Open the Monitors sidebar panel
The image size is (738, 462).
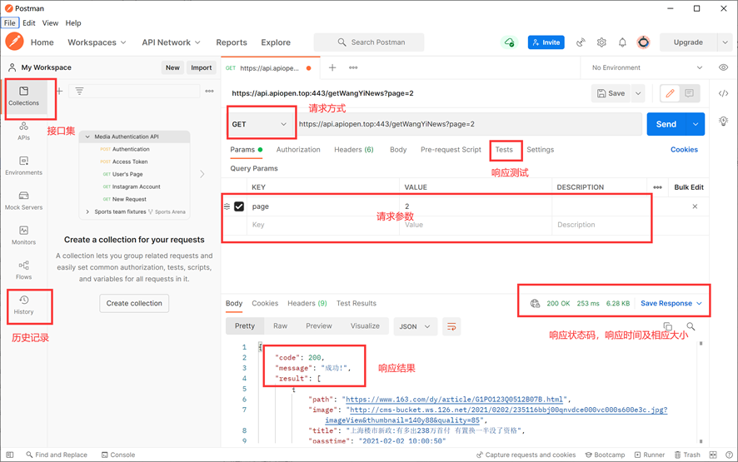click(x=23, y=236)
